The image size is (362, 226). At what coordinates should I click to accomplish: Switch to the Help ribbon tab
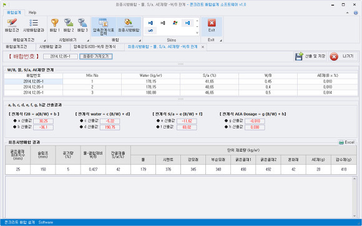(32, 12)
